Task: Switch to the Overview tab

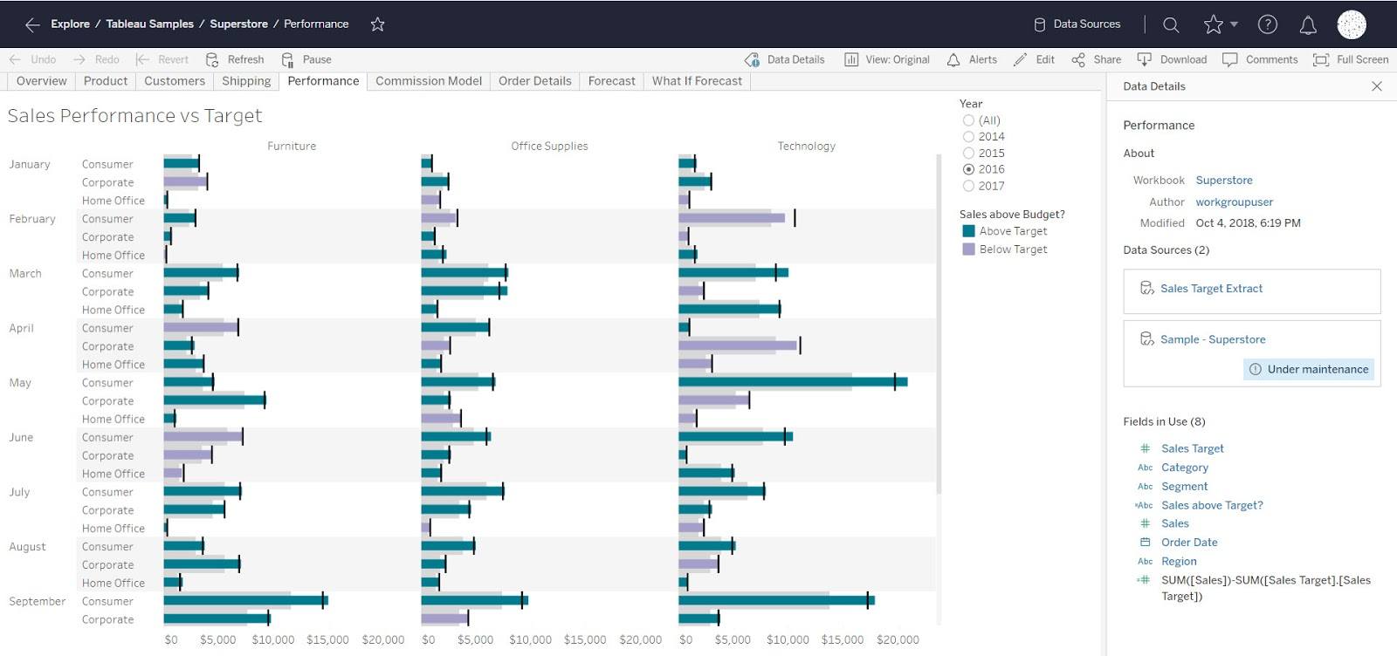Action: (x=41, y=81)
